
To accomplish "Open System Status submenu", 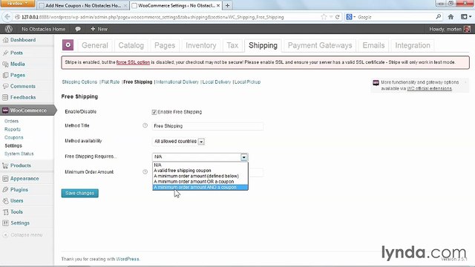I will coord(19,154).
